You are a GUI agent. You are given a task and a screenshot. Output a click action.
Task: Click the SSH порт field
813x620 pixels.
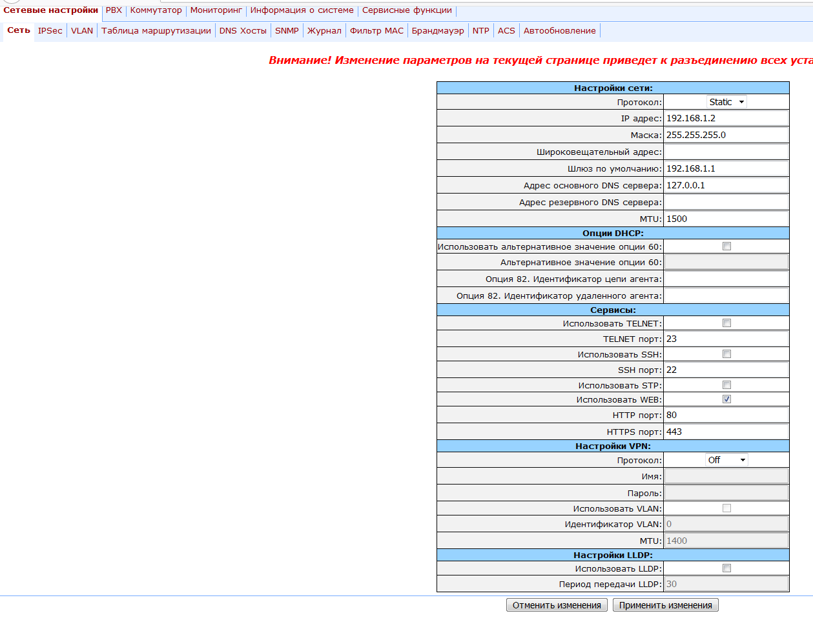[726, 370]
